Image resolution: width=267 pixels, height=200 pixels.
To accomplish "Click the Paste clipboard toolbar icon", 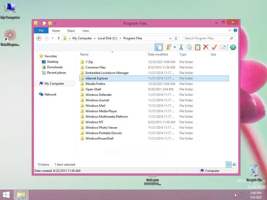I will [x=198, y=47].
